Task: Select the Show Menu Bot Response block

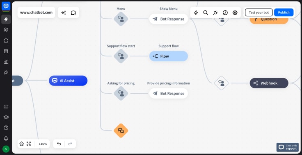Action: point(169,19)
